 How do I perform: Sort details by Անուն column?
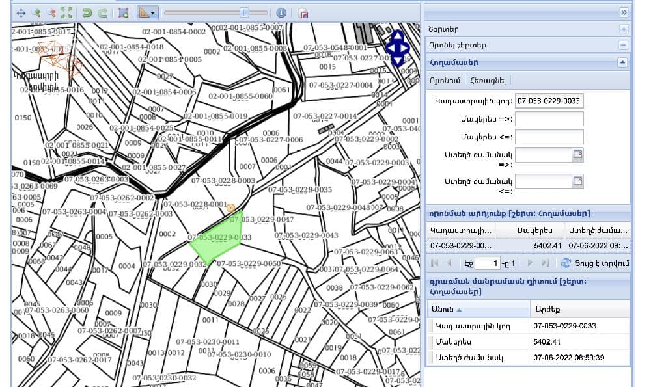(x=478, y=310)
